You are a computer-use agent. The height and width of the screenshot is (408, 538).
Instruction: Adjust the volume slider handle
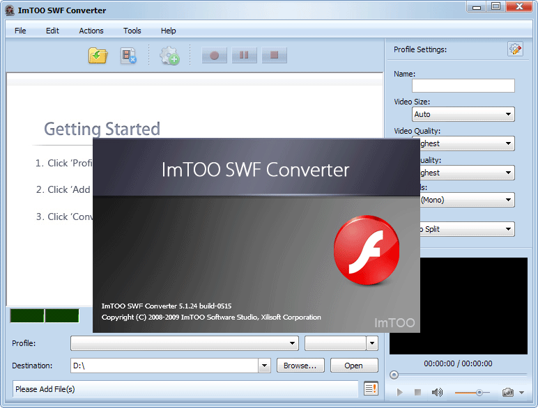479,392
